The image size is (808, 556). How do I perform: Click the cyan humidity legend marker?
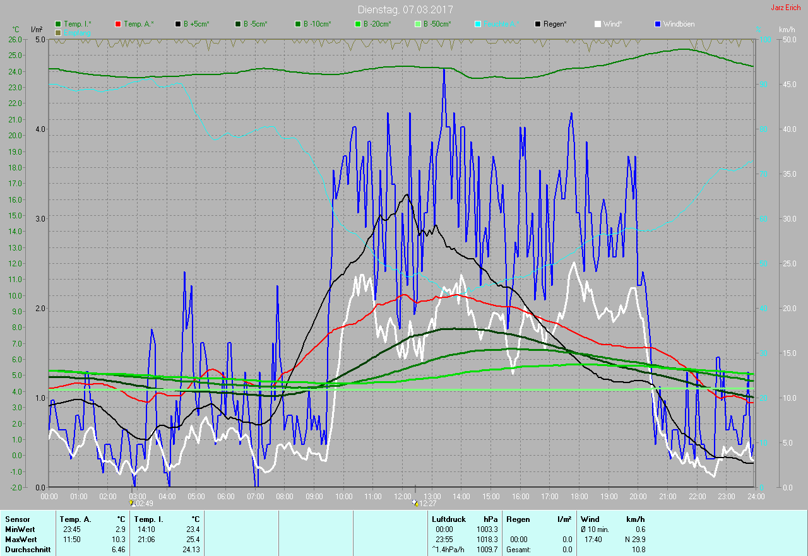click(478, 24)
